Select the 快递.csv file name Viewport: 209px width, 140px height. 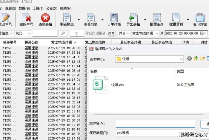(x=118, y=85)
